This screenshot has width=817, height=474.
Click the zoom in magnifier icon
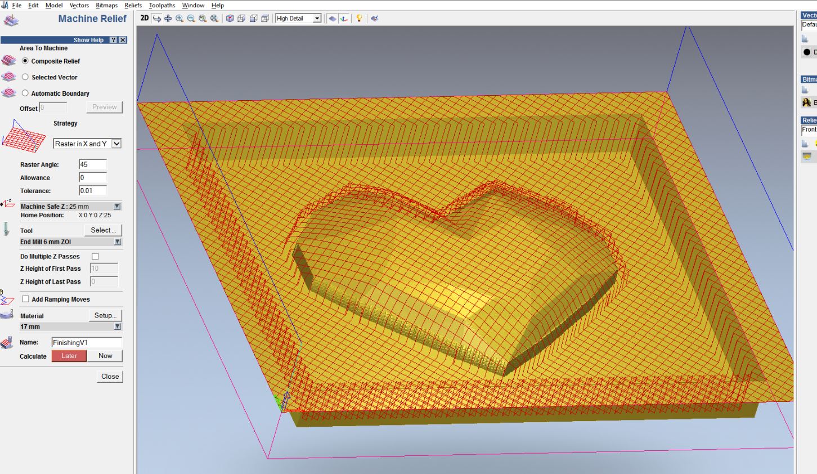[x=179, y=19]
